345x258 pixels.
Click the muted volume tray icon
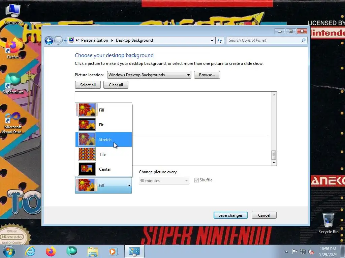[x=311, y=252]
